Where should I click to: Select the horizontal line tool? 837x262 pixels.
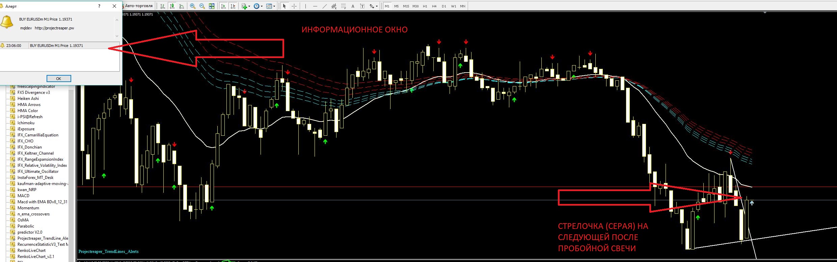tap(315, 6)
